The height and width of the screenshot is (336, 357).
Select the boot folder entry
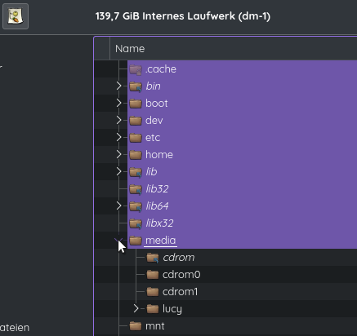pyautogui.click(x=157, y=104)
